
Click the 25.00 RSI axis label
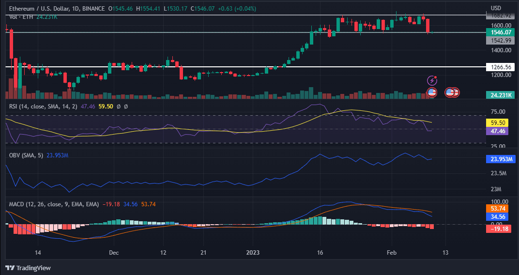point(499,146)
